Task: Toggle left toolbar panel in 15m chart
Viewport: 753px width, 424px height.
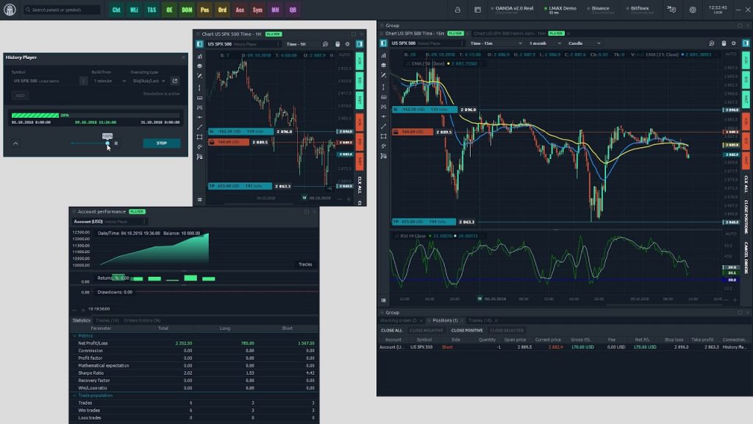Action: [384, 43]
